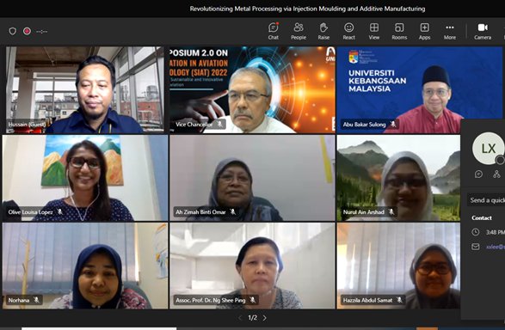Open the Apps panel

pyautogui.click(x=424, y=31)
